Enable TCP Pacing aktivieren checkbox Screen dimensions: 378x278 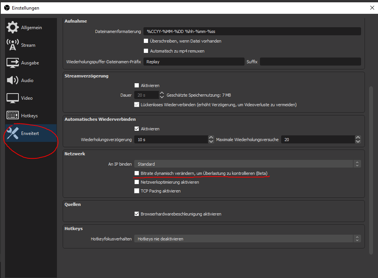coord(137,191)
